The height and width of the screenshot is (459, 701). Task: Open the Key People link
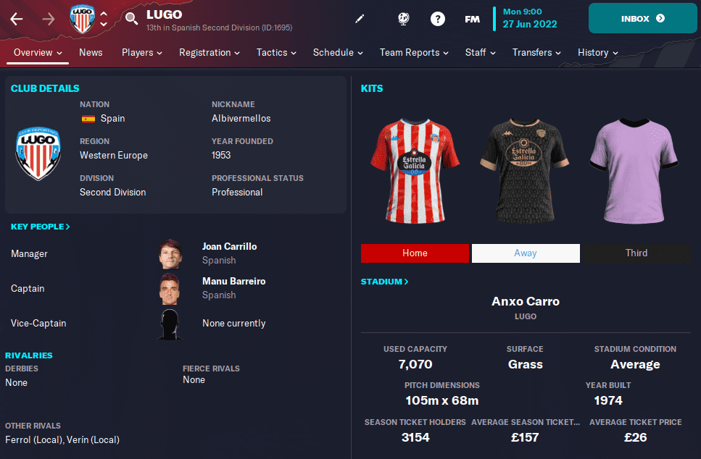pos(41,227)
